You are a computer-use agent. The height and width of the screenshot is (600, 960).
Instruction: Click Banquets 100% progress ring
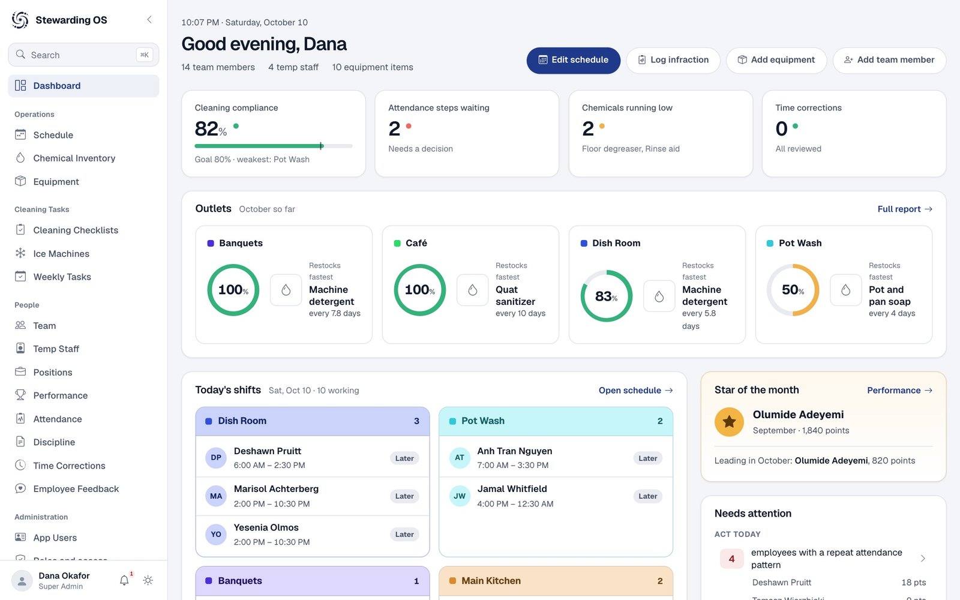point(233,290)
